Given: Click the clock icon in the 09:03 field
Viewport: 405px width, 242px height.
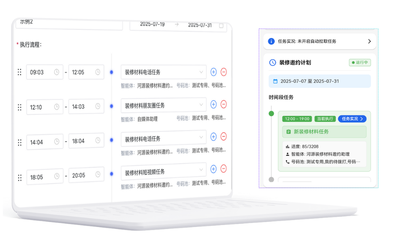Looking at the screenshot, I should coord(57,72).
